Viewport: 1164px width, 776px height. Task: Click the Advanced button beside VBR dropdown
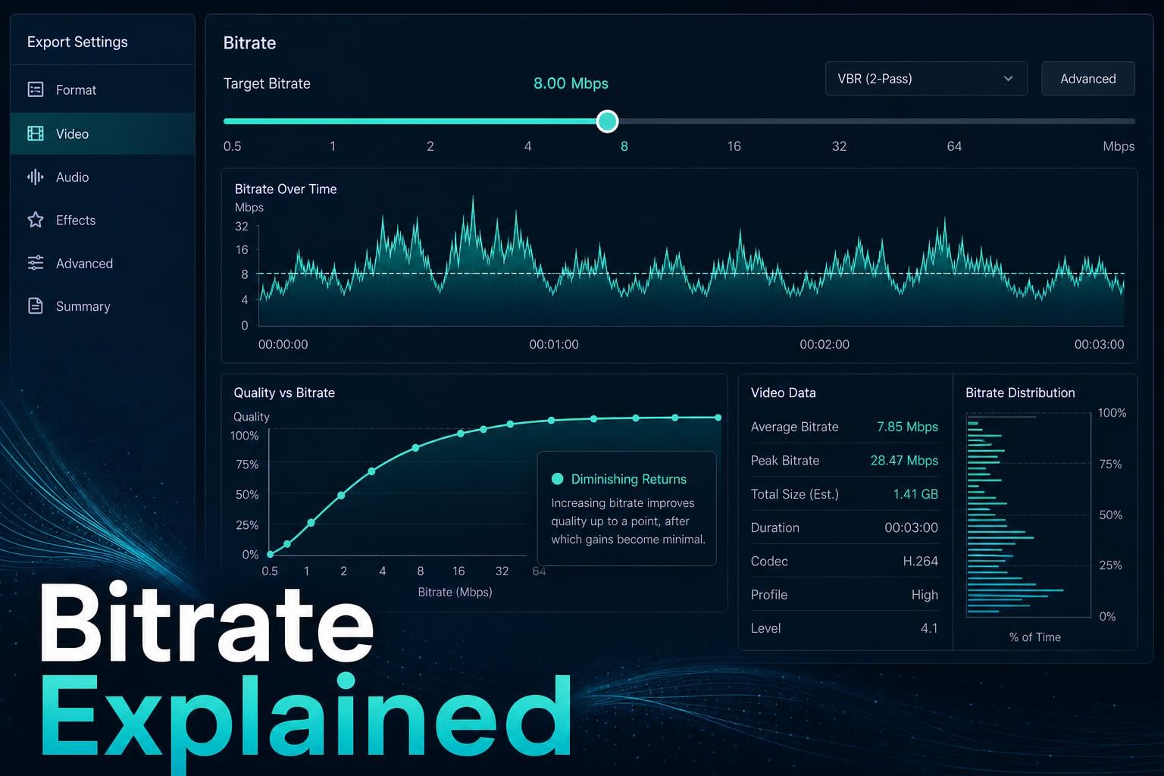click(1087, 79)
